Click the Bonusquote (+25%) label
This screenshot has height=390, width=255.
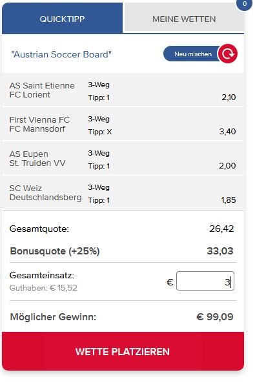(55, 251)
